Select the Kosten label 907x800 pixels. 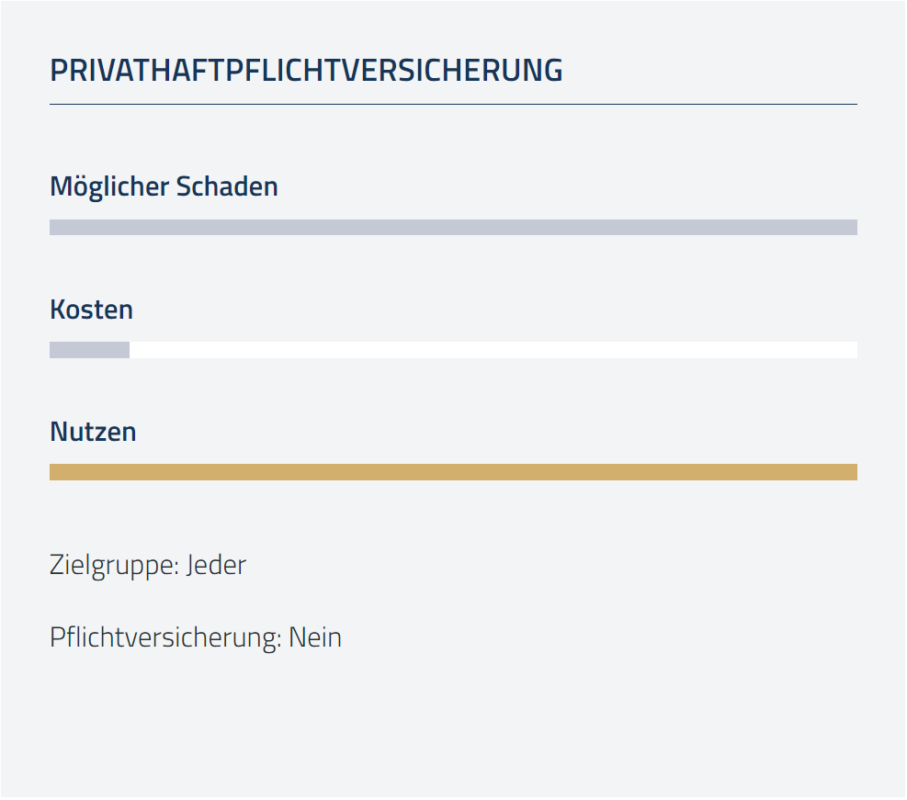tap(91, 310)
